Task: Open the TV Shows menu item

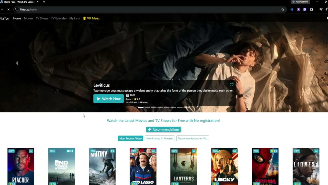Action: point(42,18)
